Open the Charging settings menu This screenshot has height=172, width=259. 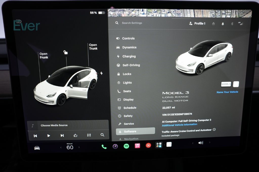coord(126,56)
